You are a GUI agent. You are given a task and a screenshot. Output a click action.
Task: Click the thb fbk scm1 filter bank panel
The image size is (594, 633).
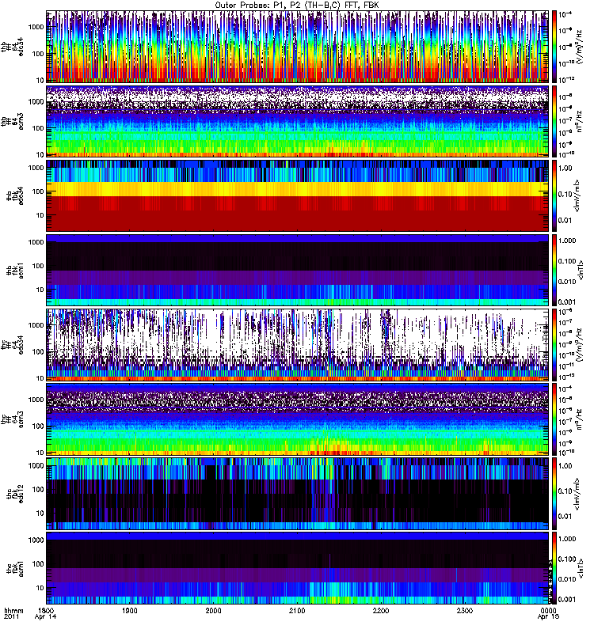pos(298,270)
